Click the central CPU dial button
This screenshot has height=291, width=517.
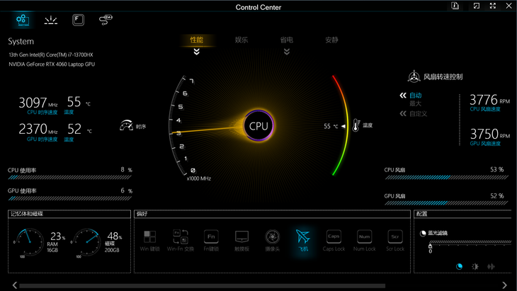258,126
